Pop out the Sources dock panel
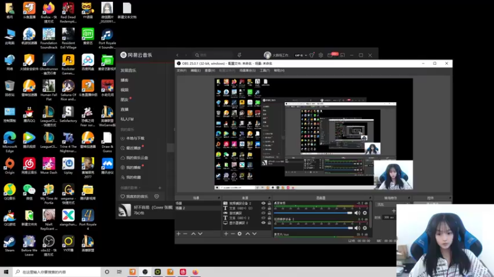494x277 pixels. click(x=269, y=198)
